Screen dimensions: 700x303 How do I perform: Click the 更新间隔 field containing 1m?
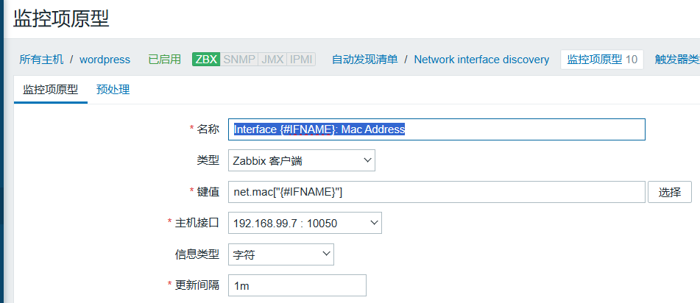[297, 285]
